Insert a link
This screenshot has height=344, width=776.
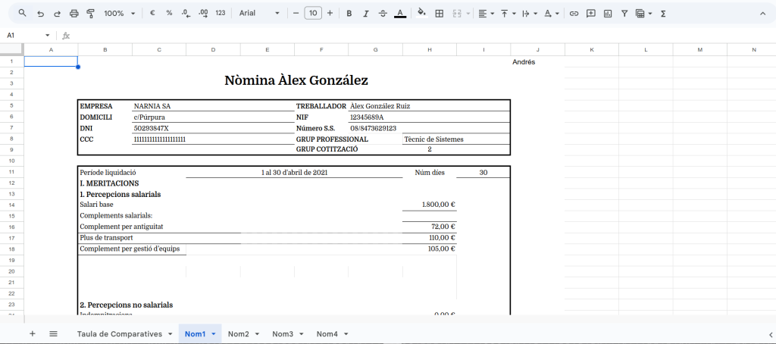pyautogui.click(x=574, y=14)
